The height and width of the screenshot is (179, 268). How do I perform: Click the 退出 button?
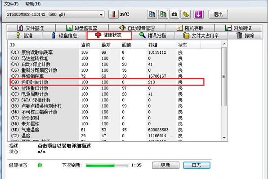coord(218,14)
